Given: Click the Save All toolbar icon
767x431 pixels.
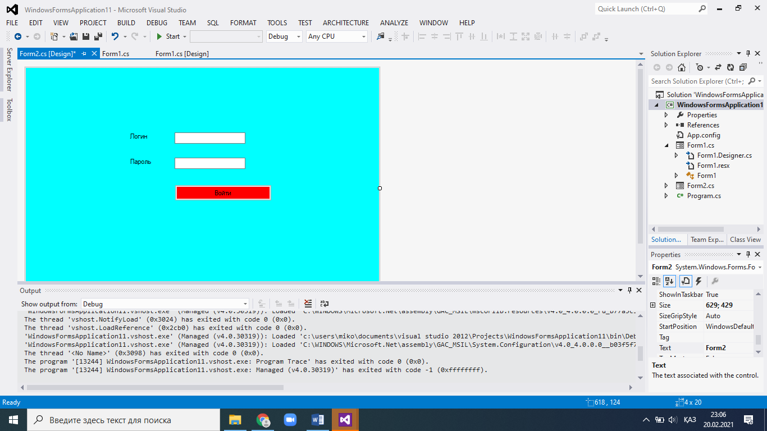Looking at the screenshot, I should pyautogui.click(x=98, y=36).
